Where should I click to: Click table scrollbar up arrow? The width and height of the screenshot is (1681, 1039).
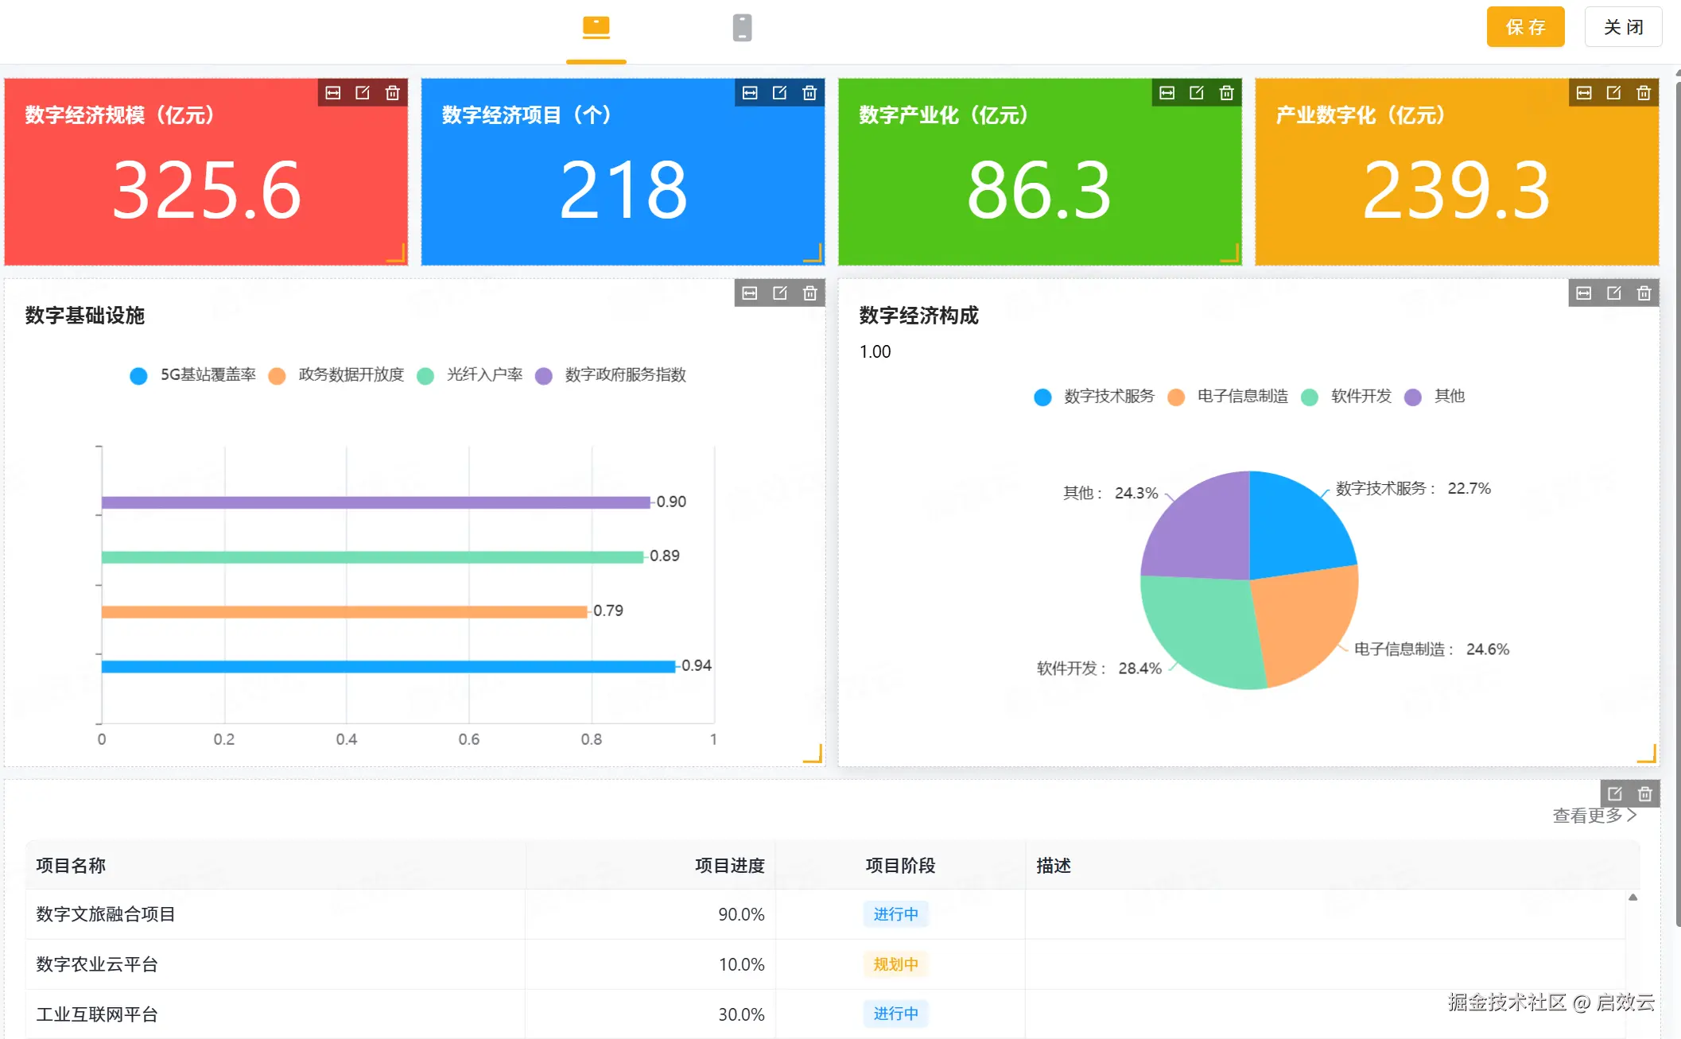point(1632,897)
